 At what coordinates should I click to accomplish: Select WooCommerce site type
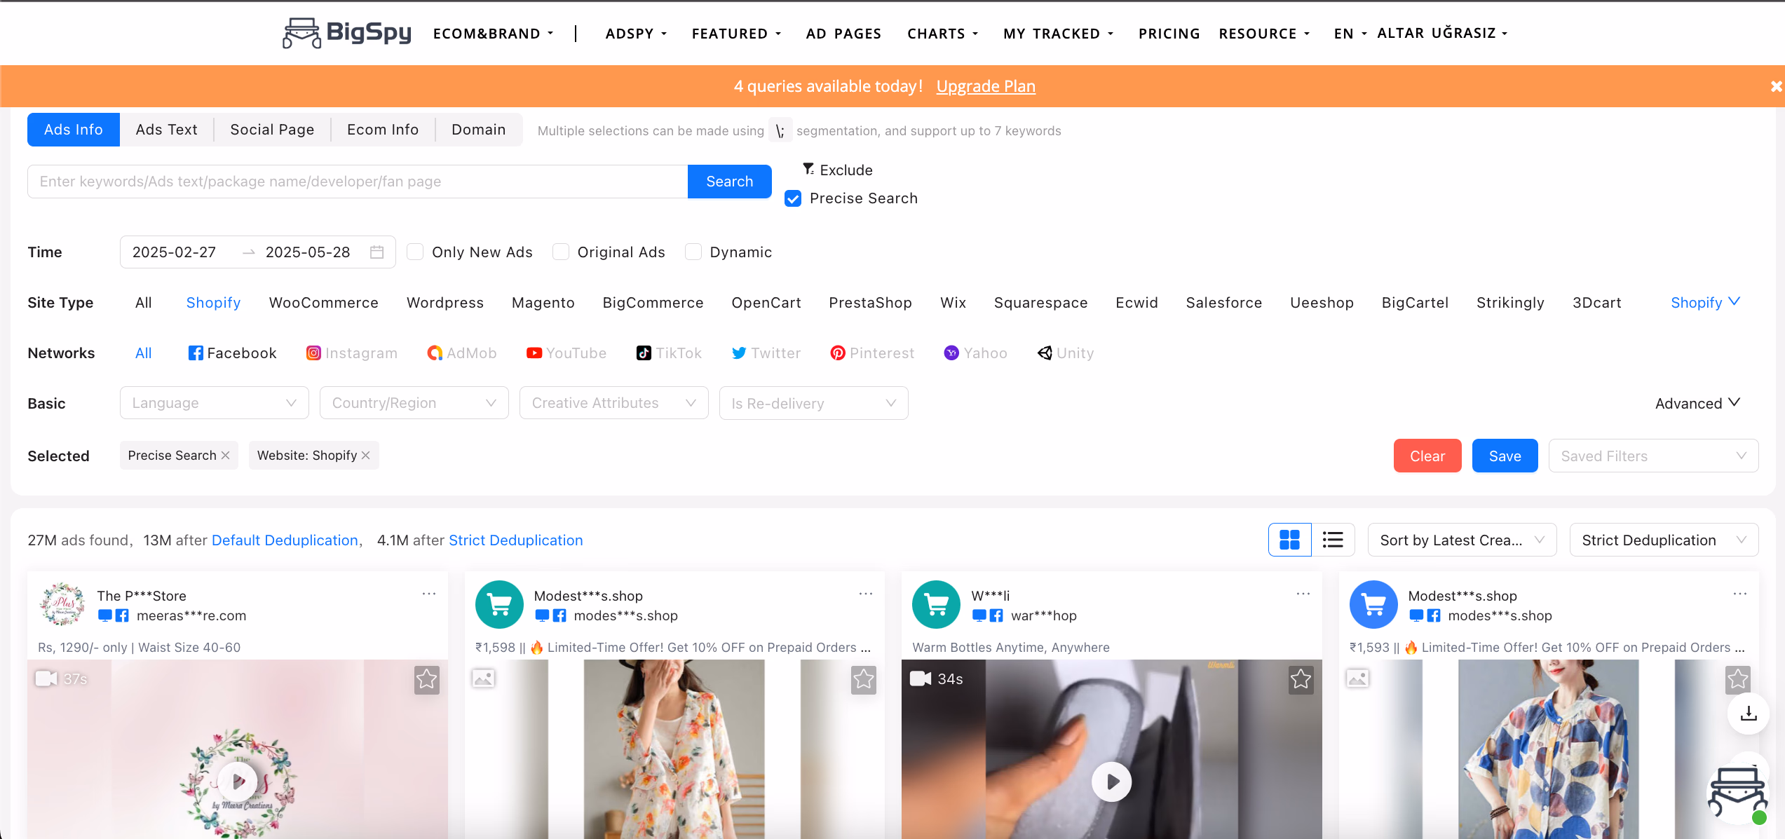point(324,303)
